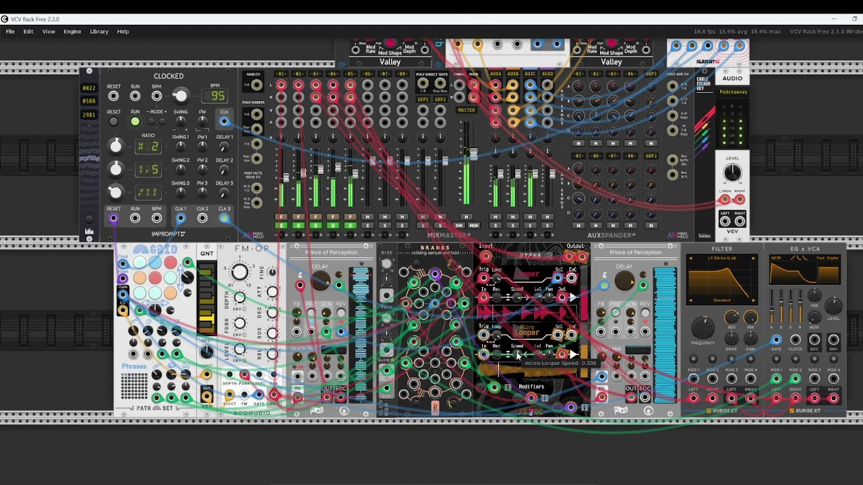The height and width of the screenshot is (485, 863).
Task: Toggle the MON button on MixMaster master
Action: (x=473, y=226)
